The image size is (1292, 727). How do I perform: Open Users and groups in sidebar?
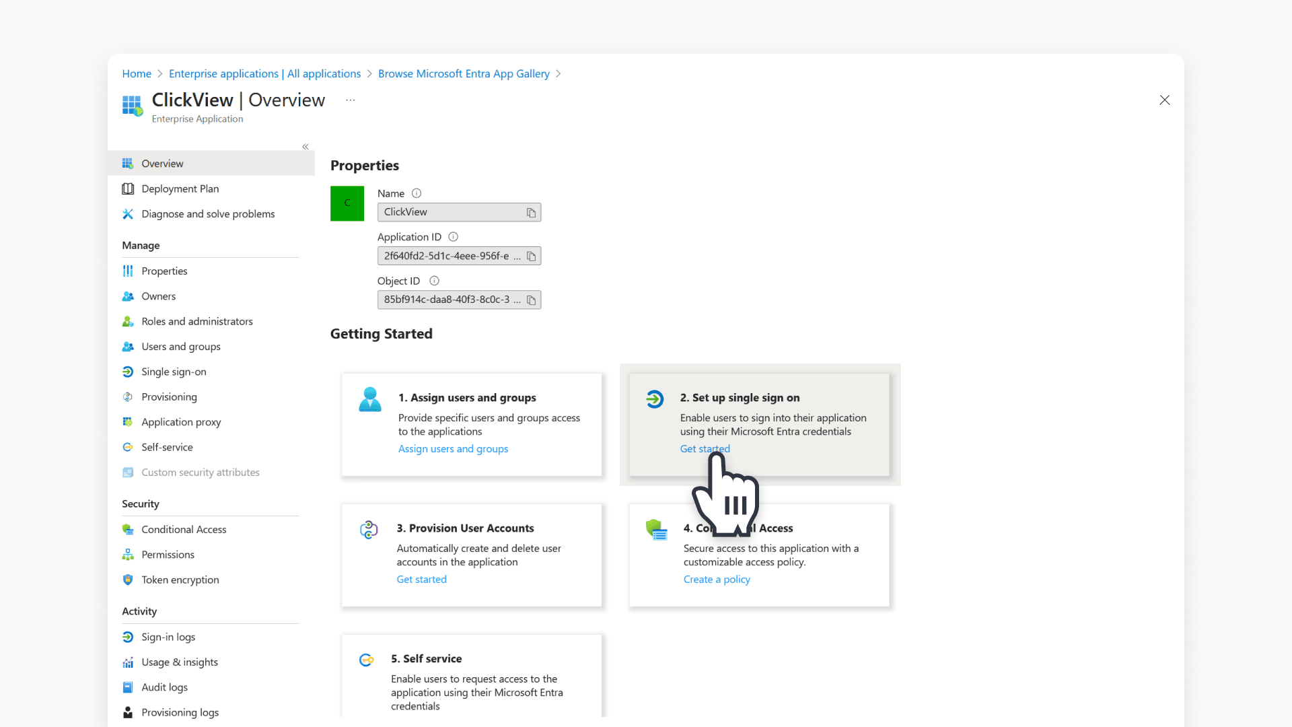(x=180, y=347)
